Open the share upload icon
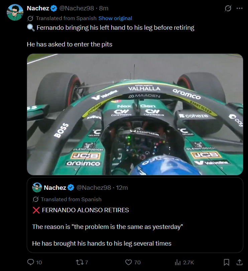Viewport: 248px width, 271px height. click(239, 262)
